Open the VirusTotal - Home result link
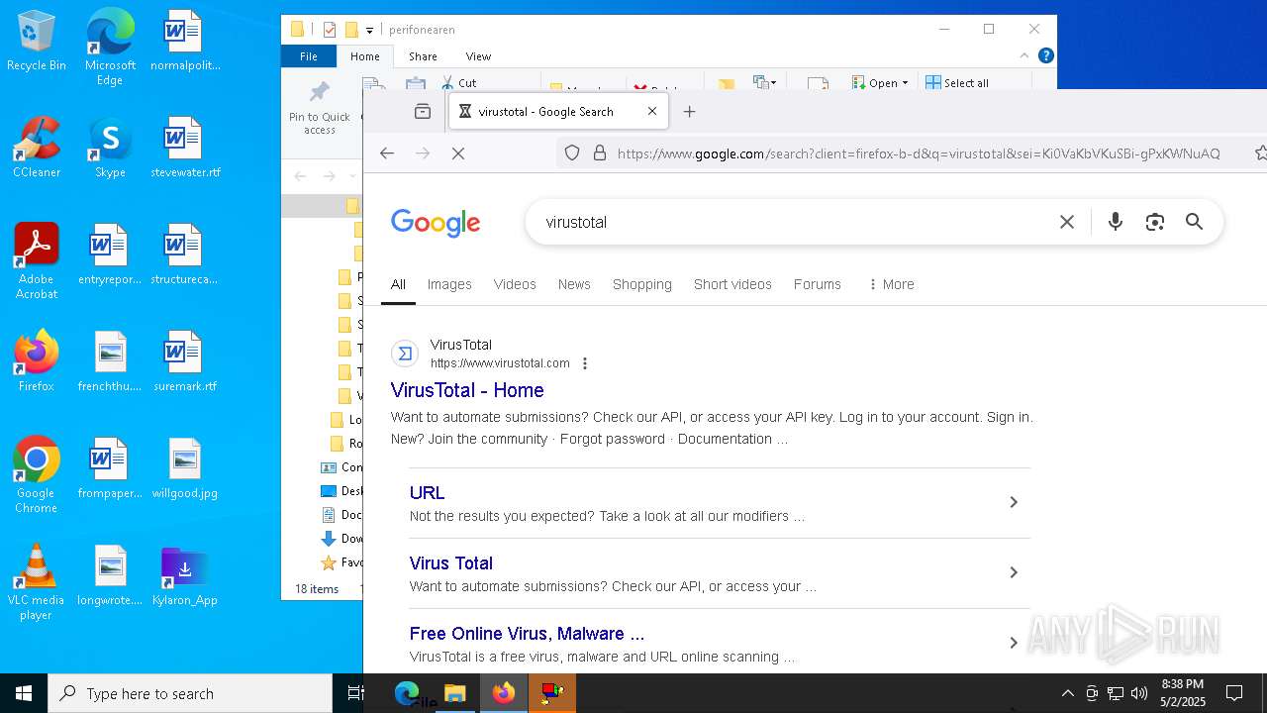 pos(467,390)
